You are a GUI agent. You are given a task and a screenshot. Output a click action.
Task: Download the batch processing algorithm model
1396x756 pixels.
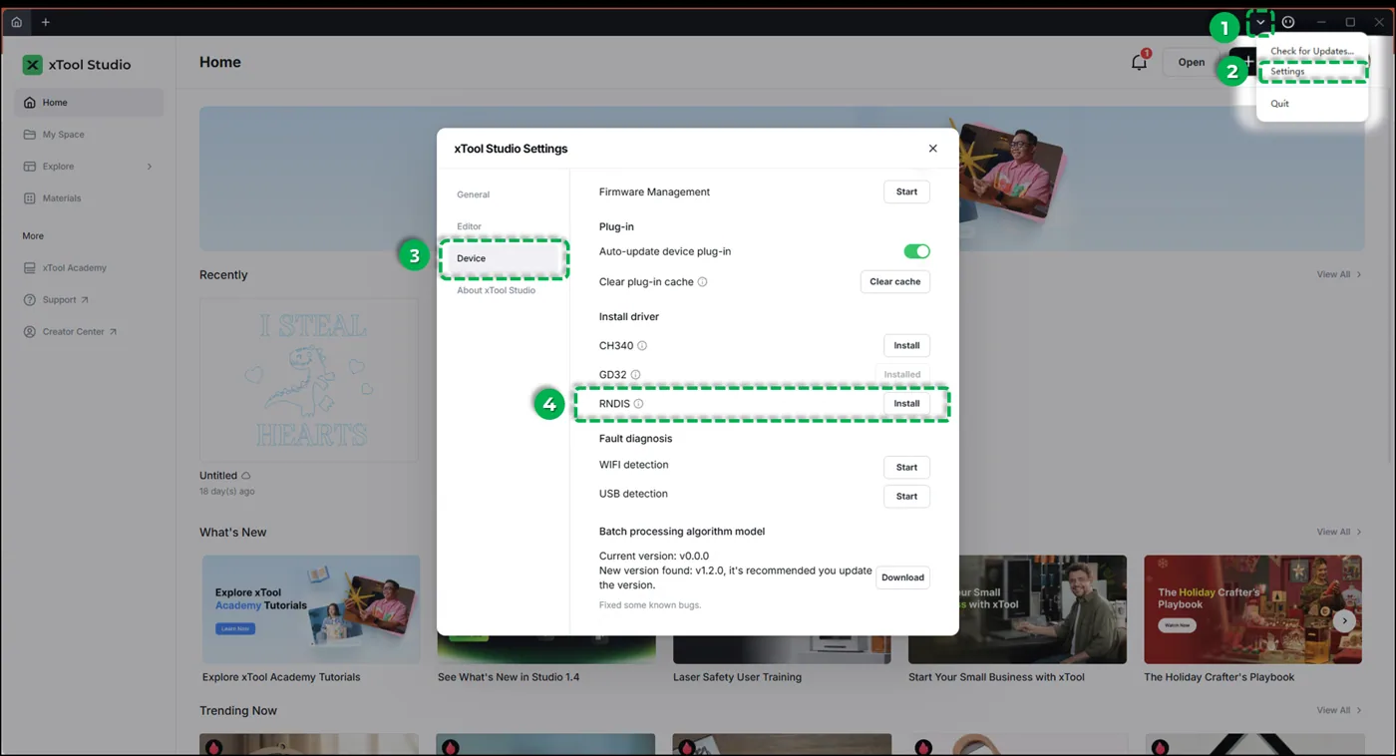point(903,577)
